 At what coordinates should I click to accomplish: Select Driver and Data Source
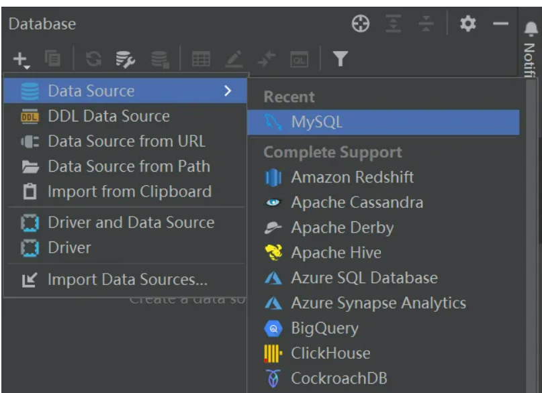(x=125, y=223)
